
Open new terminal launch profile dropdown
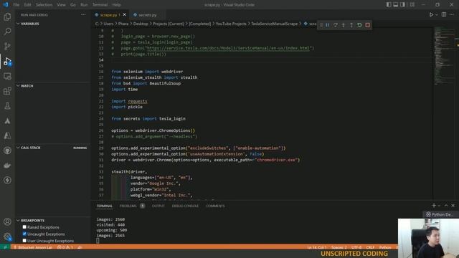click(x=439, y=206)
